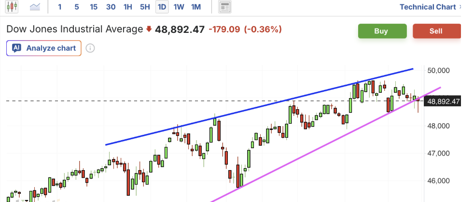Choose the 1H timeframe
This screenshot has width=474, height=202.
click(x=127, y=7)
